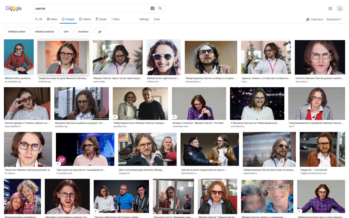This screenshot has width=349, height=218.
Task: Select the 'mihaila svetova' suggestion chip
Action: pyautogui.click(x=44, y=32)
